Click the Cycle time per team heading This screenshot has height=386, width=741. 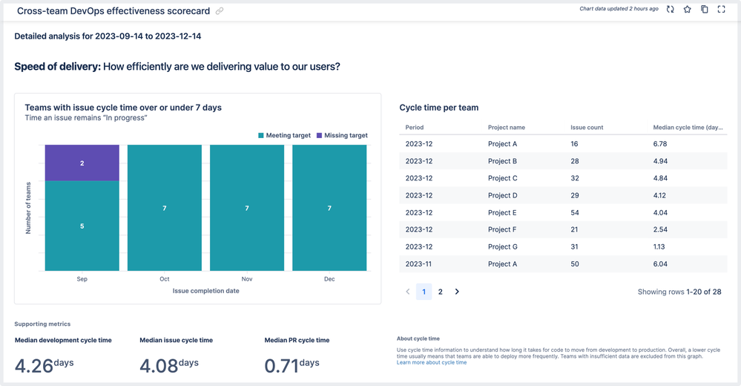click(x=438, y=108)
